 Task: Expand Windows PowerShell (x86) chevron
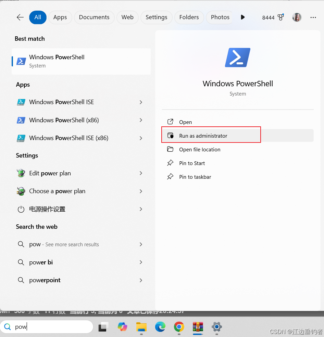(141, 120)
